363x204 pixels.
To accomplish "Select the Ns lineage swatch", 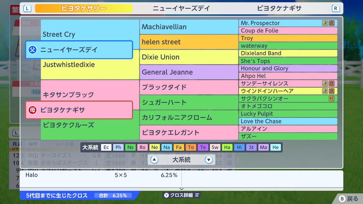I will click(130, 147).
